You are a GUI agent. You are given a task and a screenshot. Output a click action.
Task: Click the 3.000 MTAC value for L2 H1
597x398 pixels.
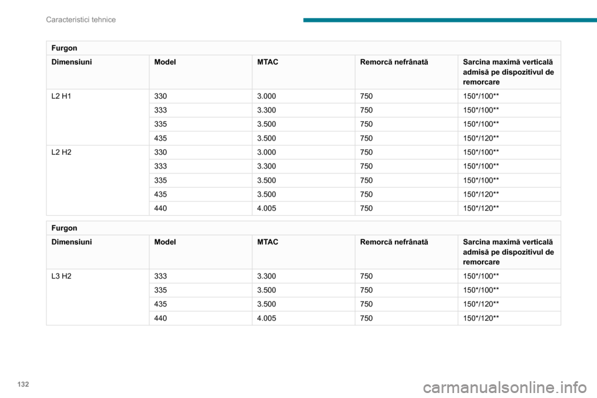point(267,96)
